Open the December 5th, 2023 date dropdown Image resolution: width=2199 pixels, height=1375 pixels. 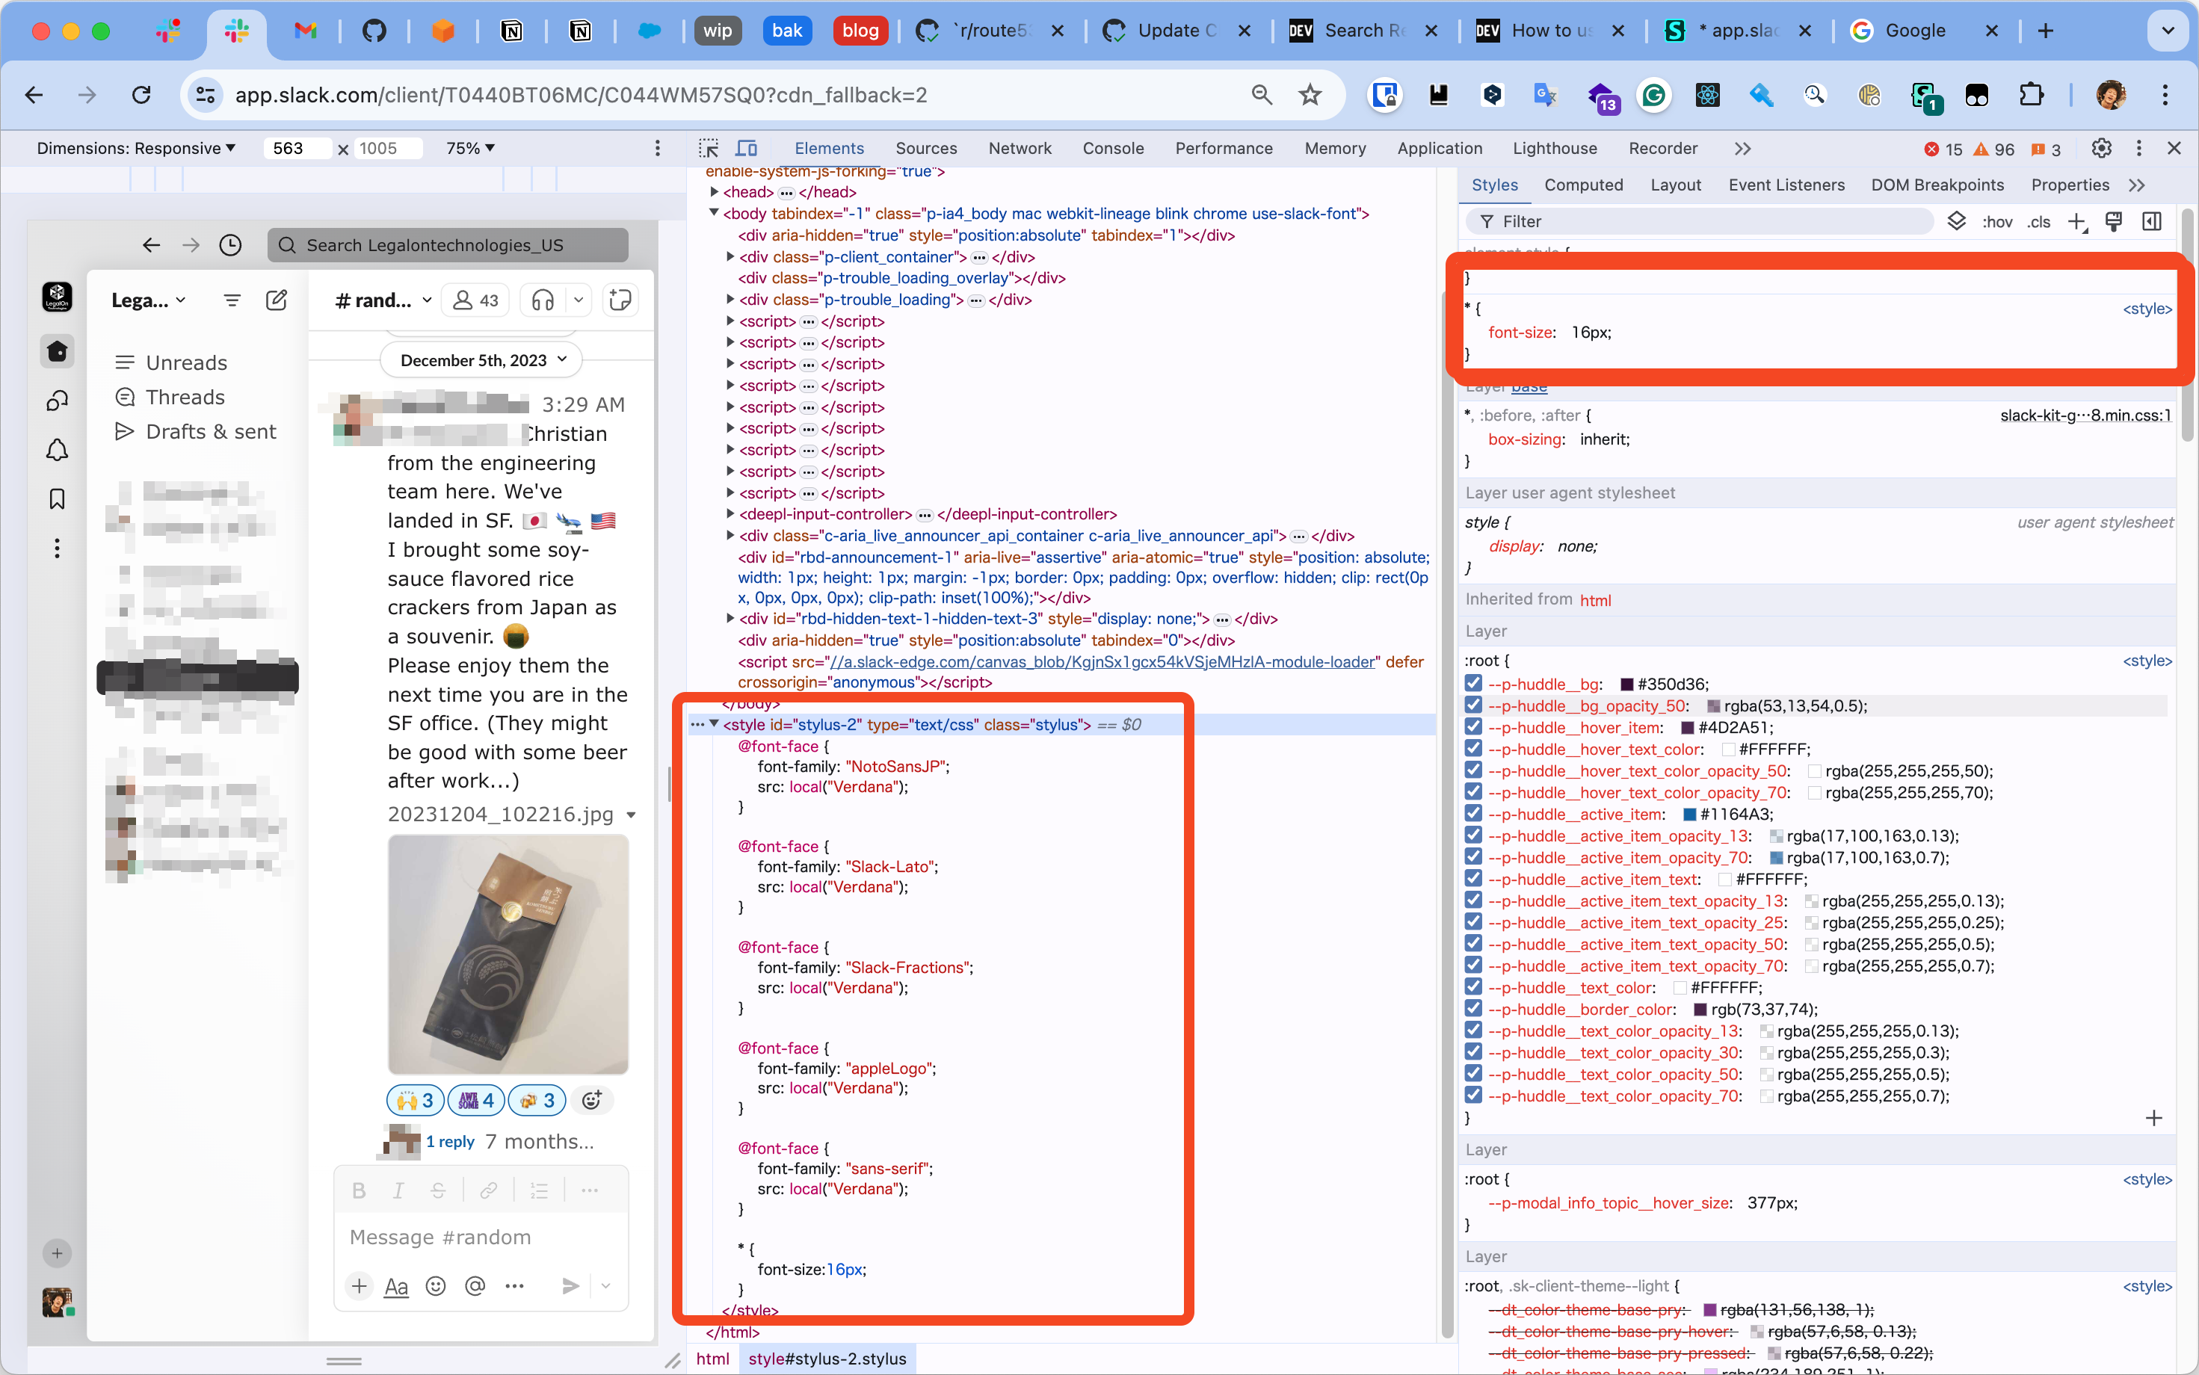click(480, 360)
